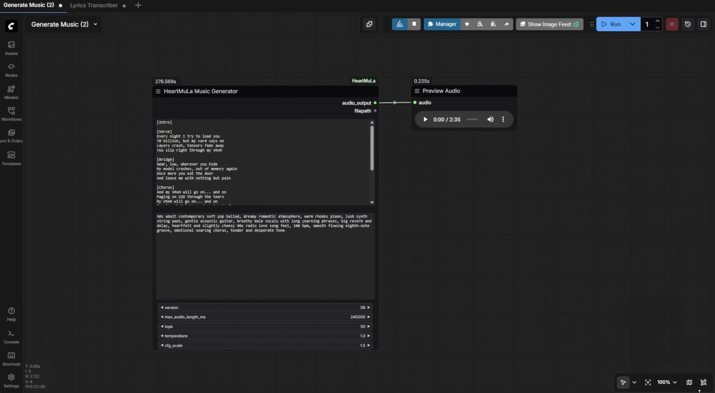Click the Show Image Feed button
The image size is (715, 393).
pyautogui.click(x=549, y=24)
